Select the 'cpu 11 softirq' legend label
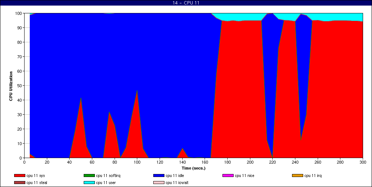Image resolution: width=372 pixels, height=187 pixels. click(108, 176)
